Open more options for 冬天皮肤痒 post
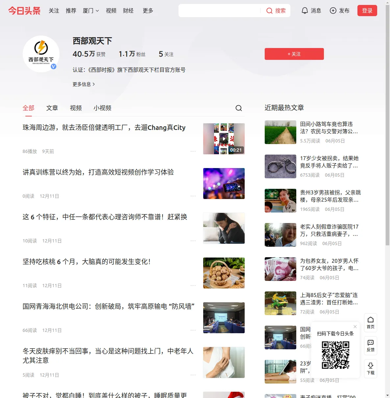Viewport: 390px width, 398px height. (x=193, y=375)
